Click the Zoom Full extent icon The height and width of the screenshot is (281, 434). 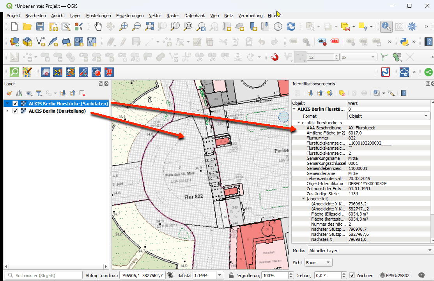[150, 27]
